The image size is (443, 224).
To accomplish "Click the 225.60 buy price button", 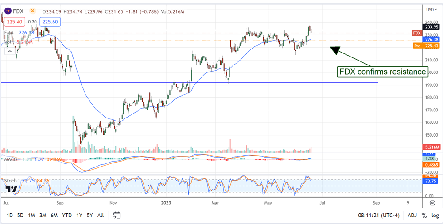I will (x=50, y=21).
